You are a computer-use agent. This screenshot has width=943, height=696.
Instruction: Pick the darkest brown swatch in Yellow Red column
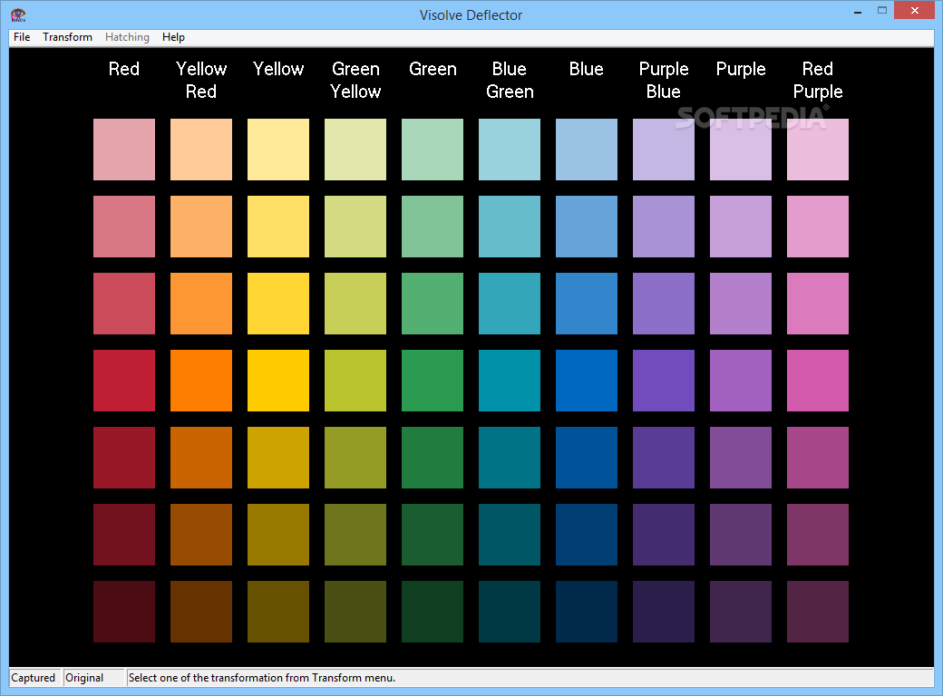point(201,611)
